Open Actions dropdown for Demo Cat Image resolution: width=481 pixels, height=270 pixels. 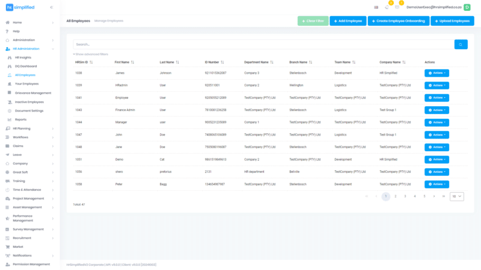(x=437, y=160)
